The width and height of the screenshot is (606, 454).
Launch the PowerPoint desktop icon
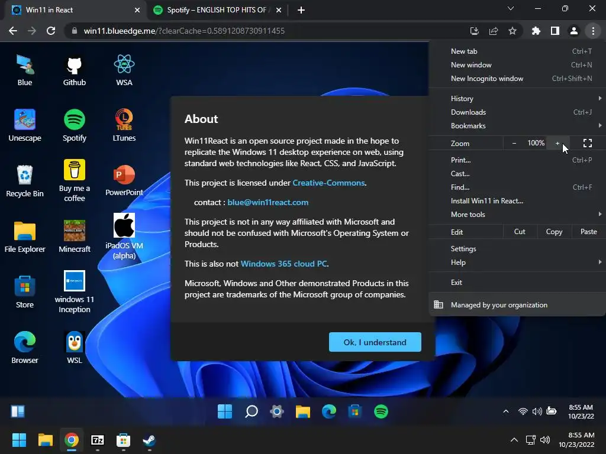(124, 181)
